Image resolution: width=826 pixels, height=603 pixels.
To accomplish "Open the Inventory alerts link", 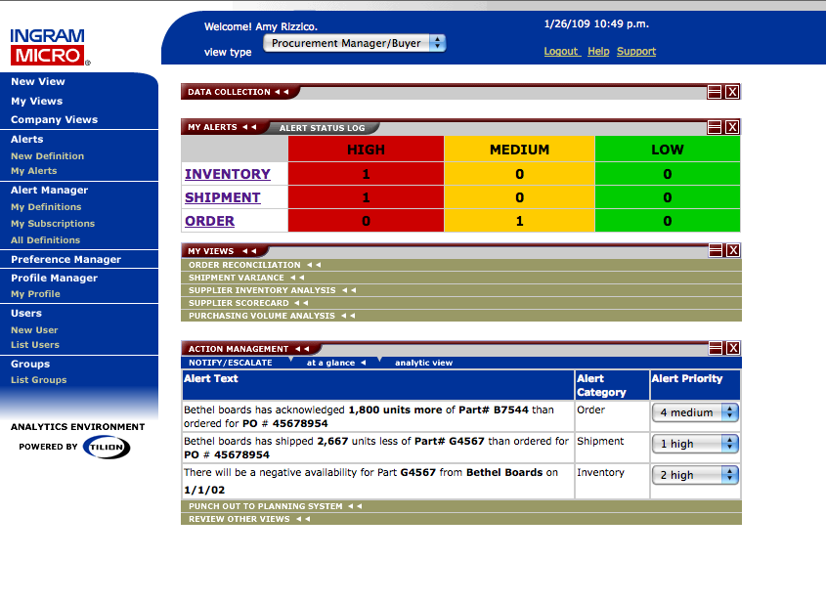I will (x=228, y=174).
